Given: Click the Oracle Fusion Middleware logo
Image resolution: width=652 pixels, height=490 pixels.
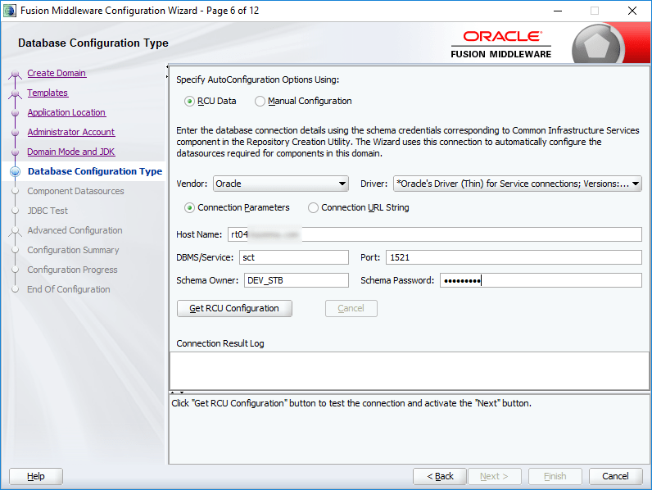Looking at the screenshot, I should 501,44.
